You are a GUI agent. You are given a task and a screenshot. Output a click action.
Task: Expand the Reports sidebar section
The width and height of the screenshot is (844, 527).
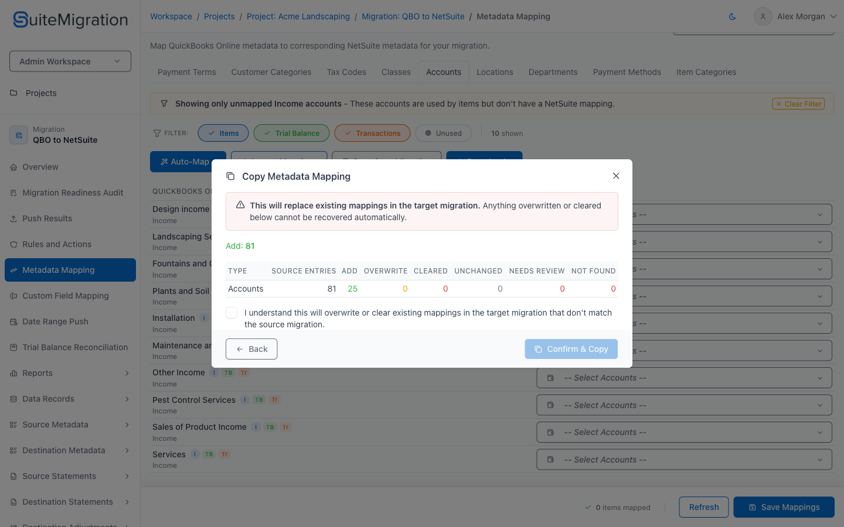point(127,373)
